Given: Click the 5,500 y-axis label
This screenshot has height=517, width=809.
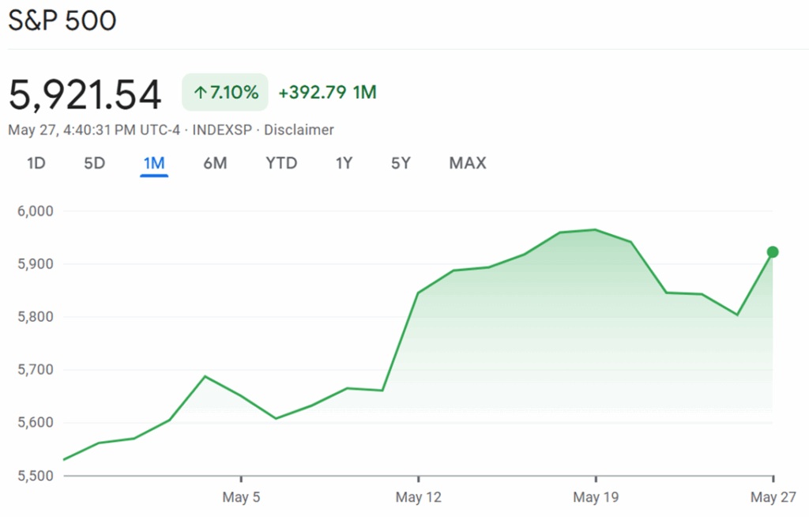Looking at the screenshot, I should (36, 476).
